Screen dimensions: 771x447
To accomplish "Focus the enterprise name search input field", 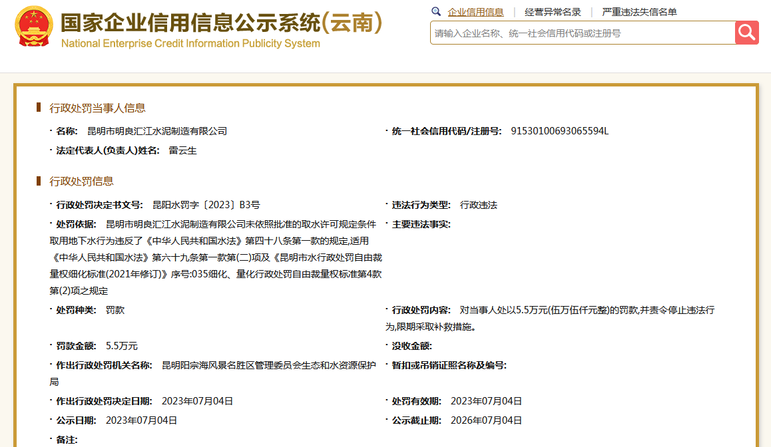I will 583,33.
